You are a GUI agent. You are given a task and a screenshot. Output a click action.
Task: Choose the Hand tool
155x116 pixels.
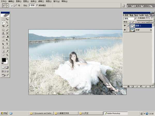3,55
